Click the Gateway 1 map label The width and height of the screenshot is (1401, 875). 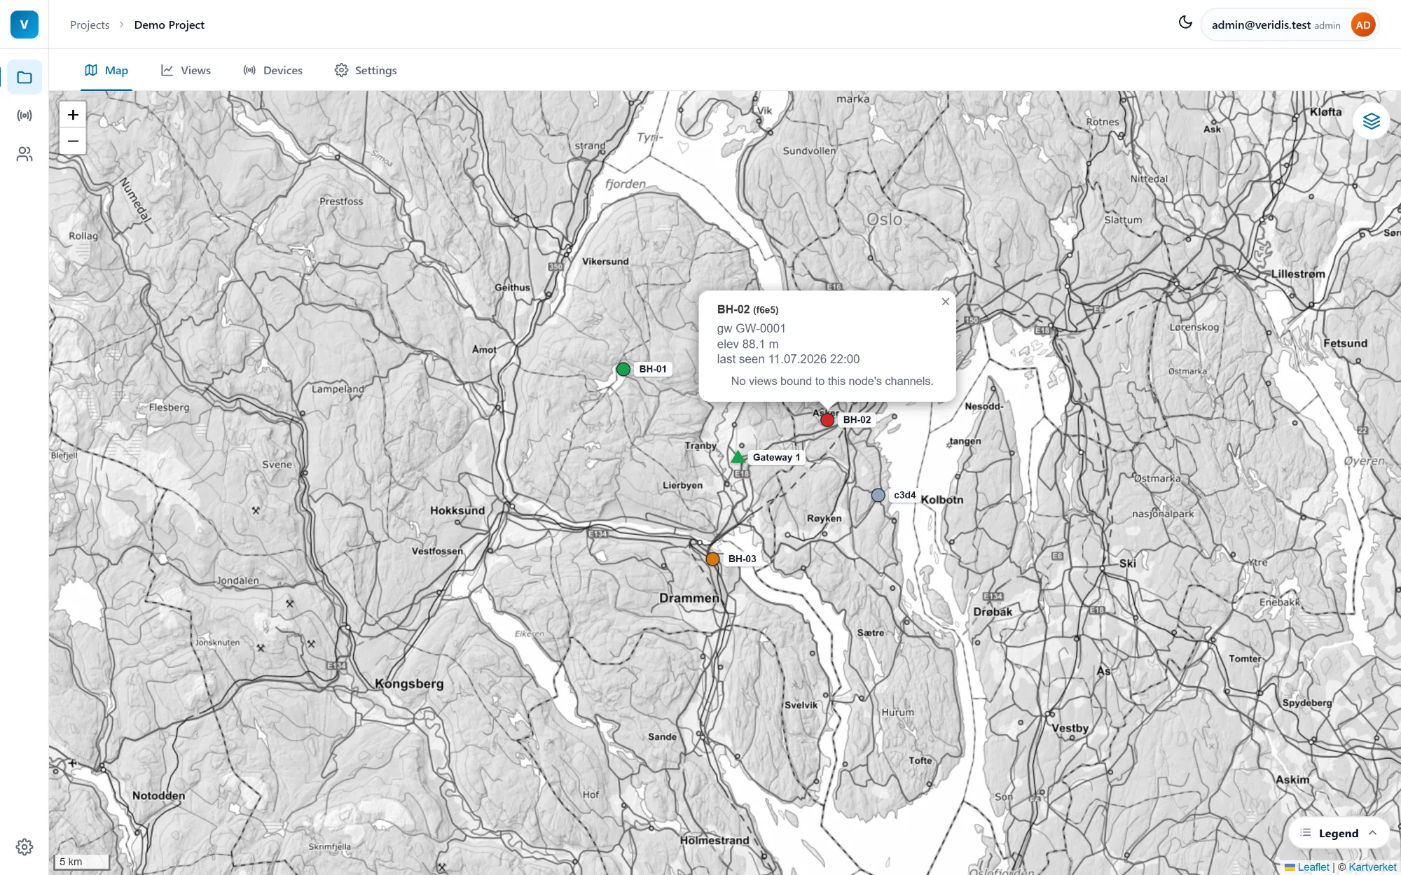click(x=776, y=457)
